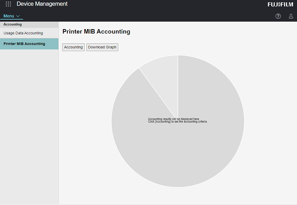Viewport: 297px width, 205px height.
Task: Expand the Menu dropdown
Action: pos(11,16)
